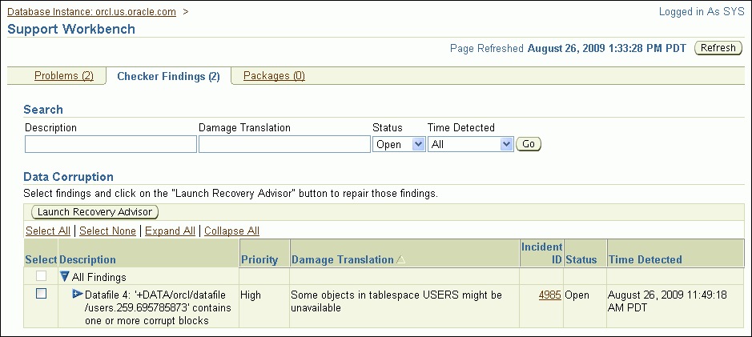
Task: Click the Go search button
Action: coord(529,144)
